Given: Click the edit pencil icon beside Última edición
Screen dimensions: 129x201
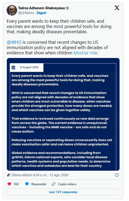Looking at the screenshot, I should [x=8, y=175].
